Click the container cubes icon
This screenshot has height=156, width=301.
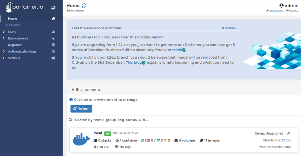(x=117, y=140)
